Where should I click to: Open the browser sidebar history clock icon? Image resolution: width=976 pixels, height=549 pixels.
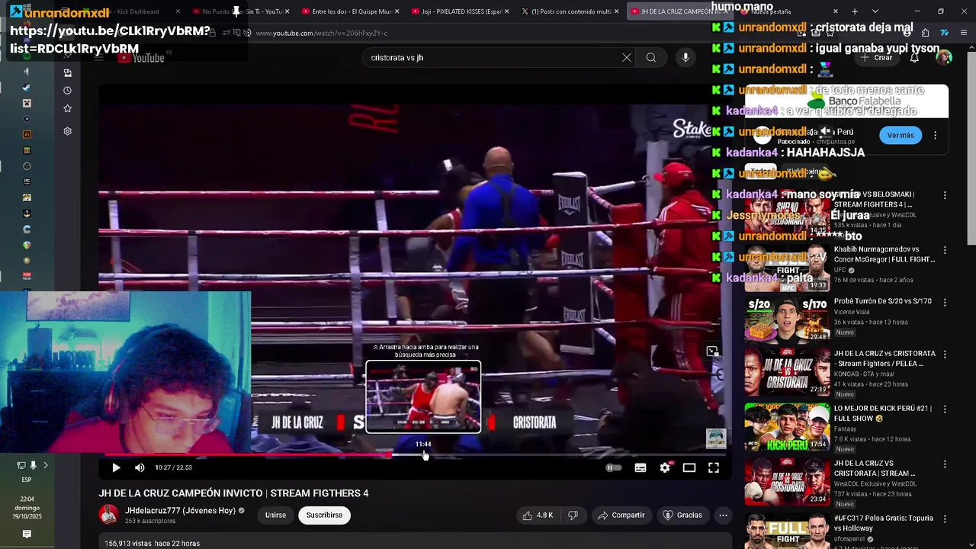[67, 90]
